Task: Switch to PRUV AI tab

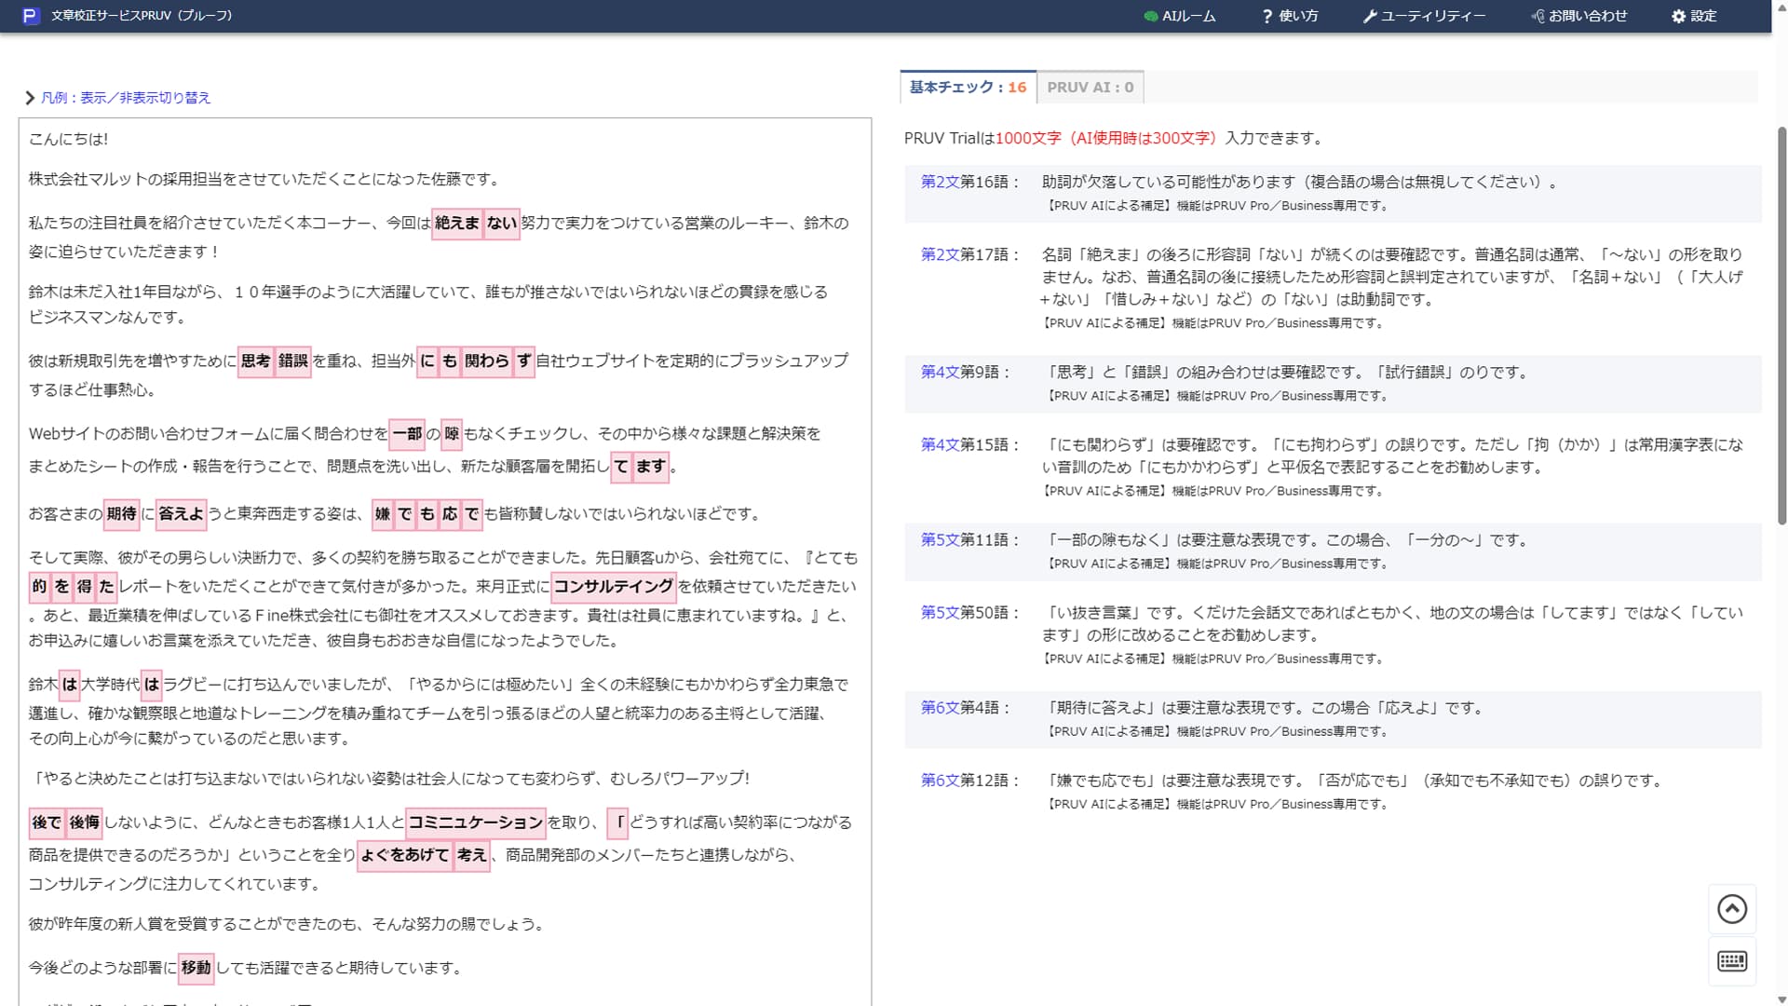Action: [x=1090, y=88]
